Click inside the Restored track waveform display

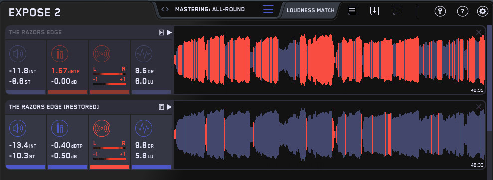tap(329, 135)
